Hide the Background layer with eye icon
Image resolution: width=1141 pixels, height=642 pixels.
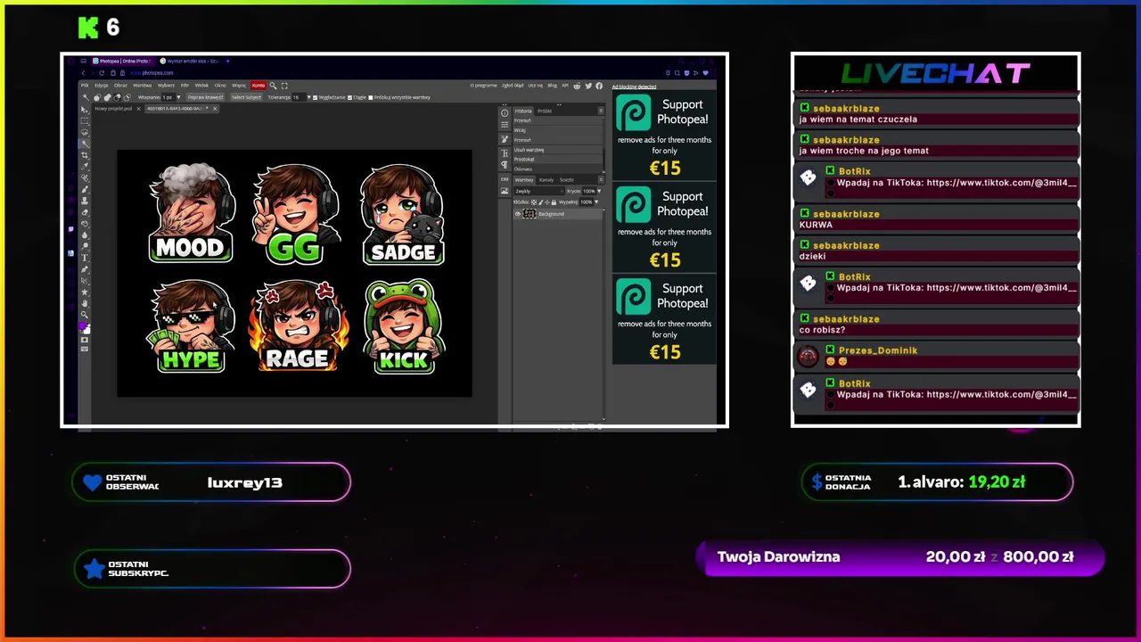[x=518, y=214]
